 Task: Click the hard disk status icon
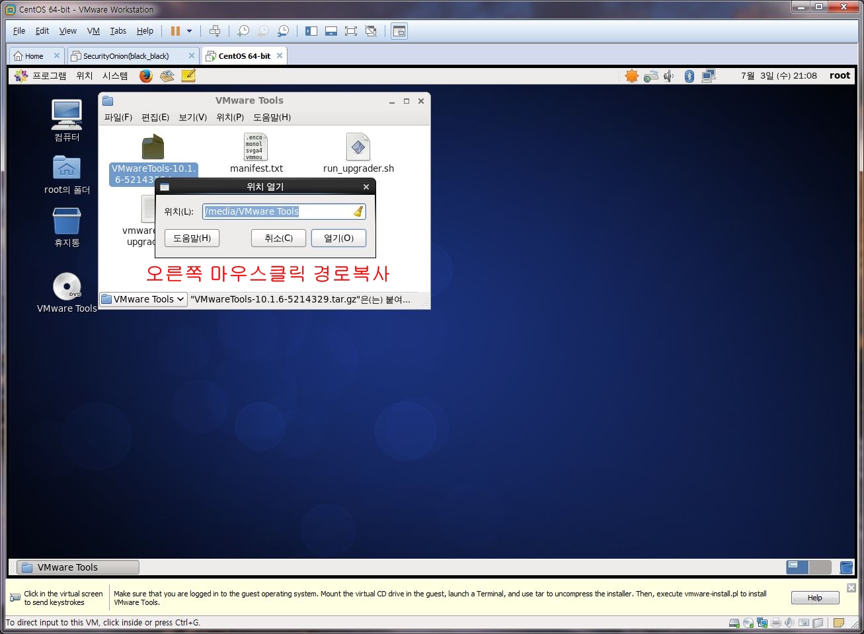point(734,623)
